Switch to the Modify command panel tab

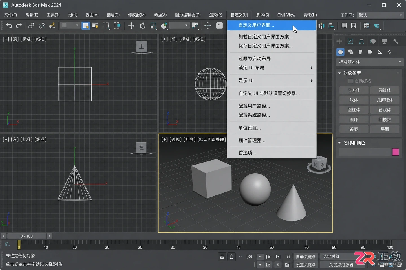(350, 41)
